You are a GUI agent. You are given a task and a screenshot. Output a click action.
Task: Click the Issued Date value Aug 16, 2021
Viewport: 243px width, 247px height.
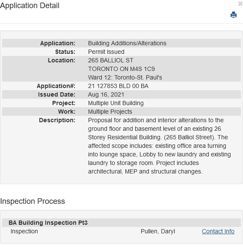[106, 94]
